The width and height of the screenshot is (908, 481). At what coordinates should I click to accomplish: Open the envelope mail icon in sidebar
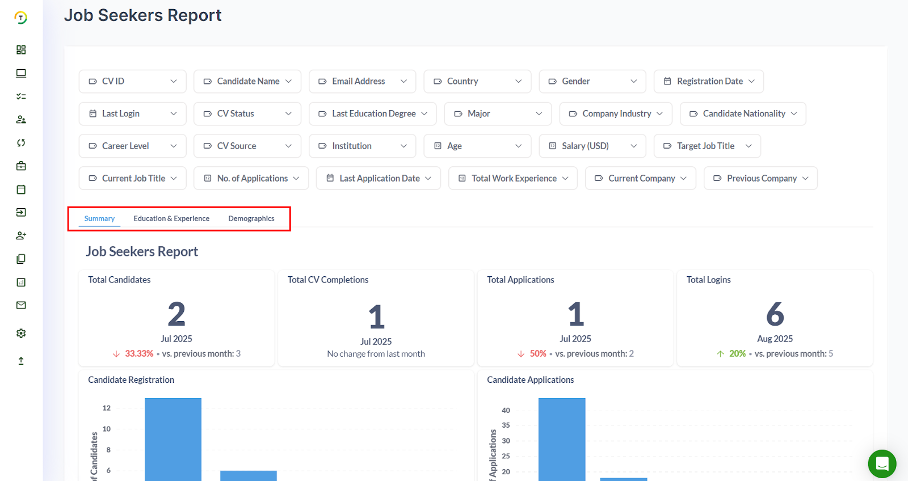[x=21, y=305]
